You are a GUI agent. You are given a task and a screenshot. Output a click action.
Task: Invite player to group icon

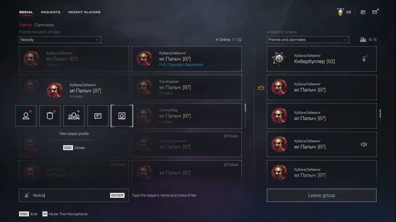[74, 116]
